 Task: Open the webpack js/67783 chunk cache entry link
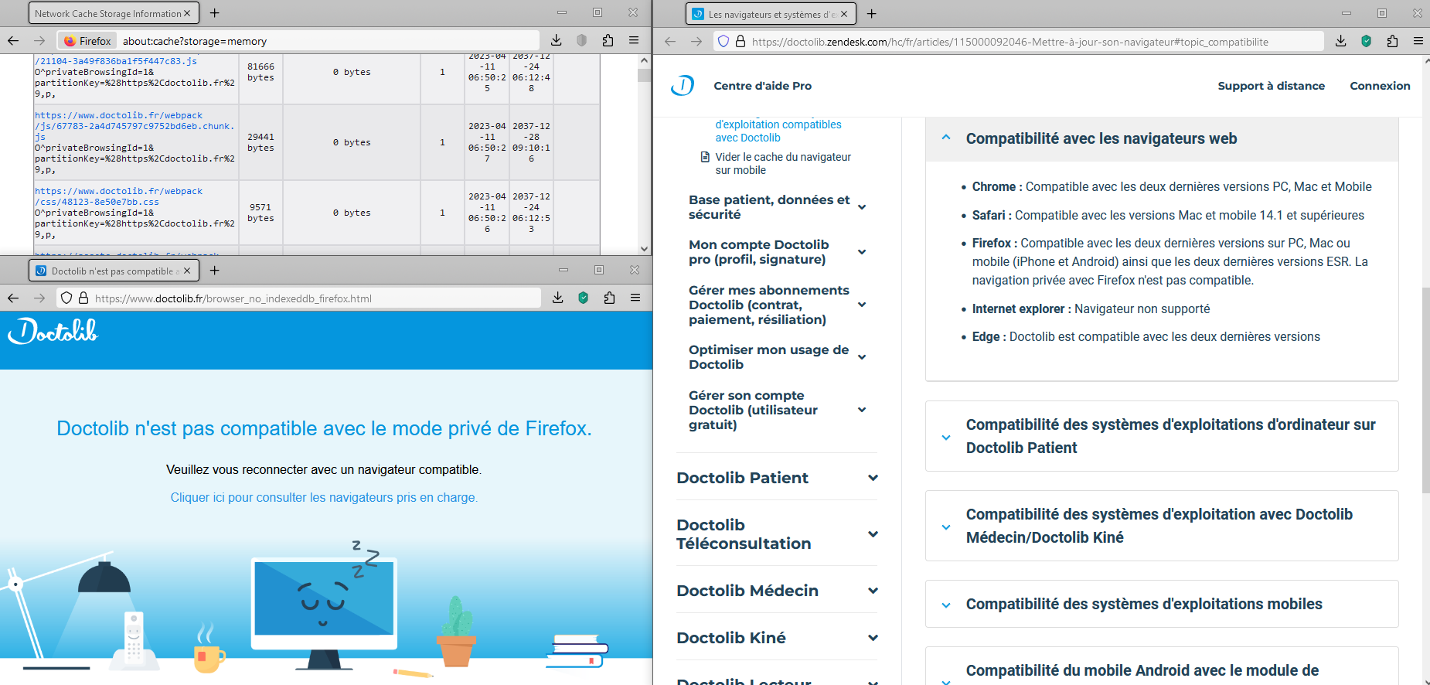(x=134, y=126)
